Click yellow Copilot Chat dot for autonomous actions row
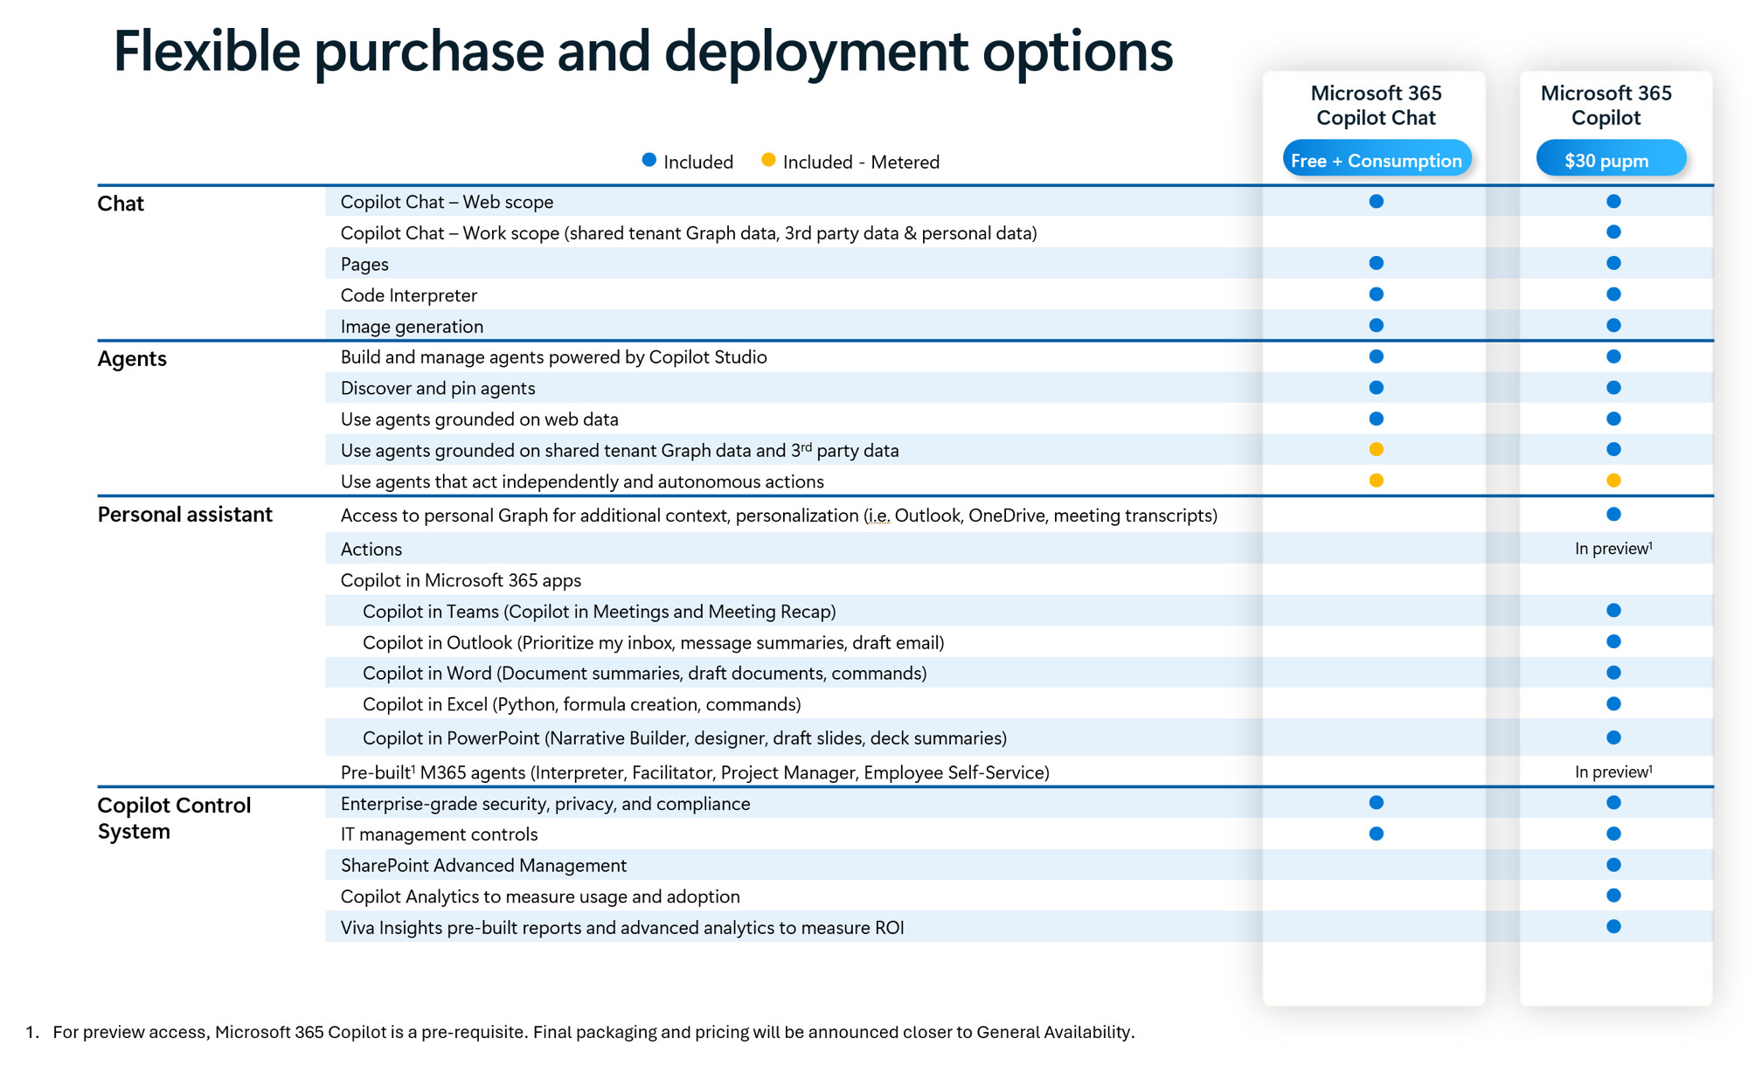This screenshot has height=1066, width=1748. tap(1376, 481)
